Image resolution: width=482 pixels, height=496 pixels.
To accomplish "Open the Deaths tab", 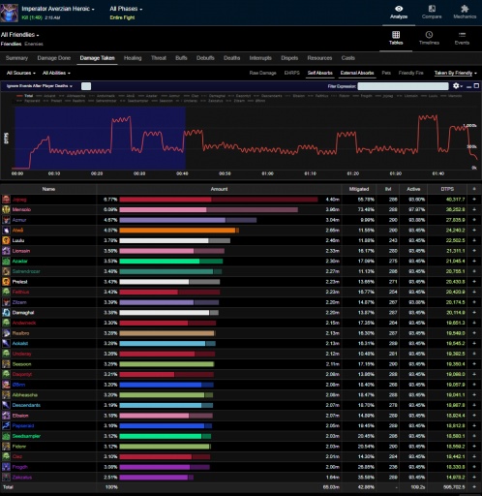I will (231, 58).
